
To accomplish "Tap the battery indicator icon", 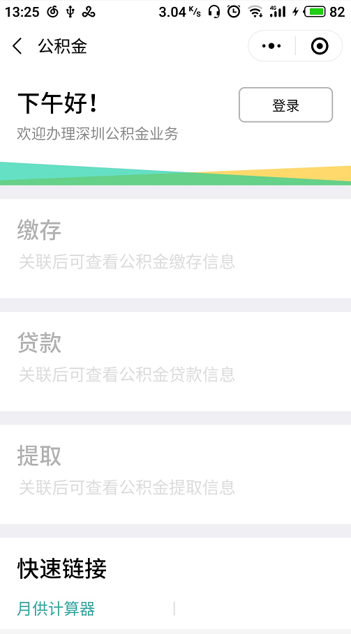I will pos(315,12).
